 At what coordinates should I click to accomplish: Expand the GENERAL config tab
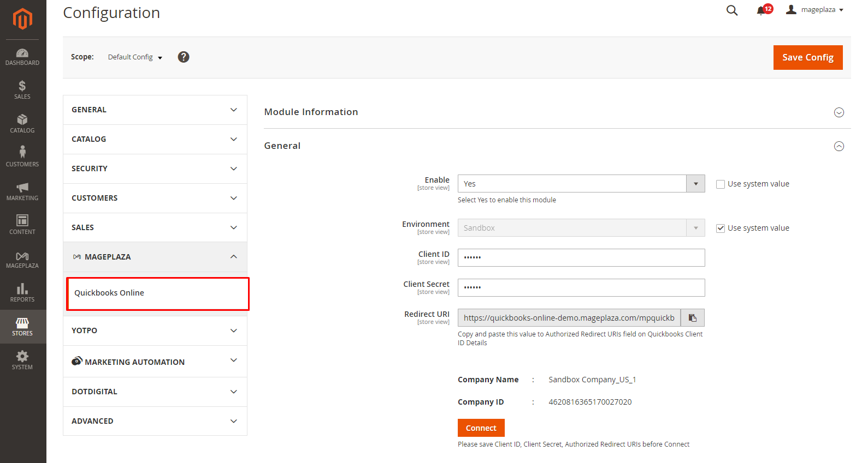[155, 110]
